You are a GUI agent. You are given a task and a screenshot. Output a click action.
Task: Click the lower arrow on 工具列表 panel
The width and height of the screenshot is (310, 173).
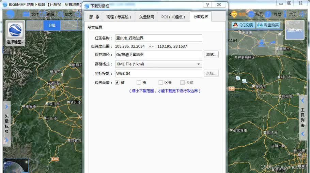coord(303,134)
